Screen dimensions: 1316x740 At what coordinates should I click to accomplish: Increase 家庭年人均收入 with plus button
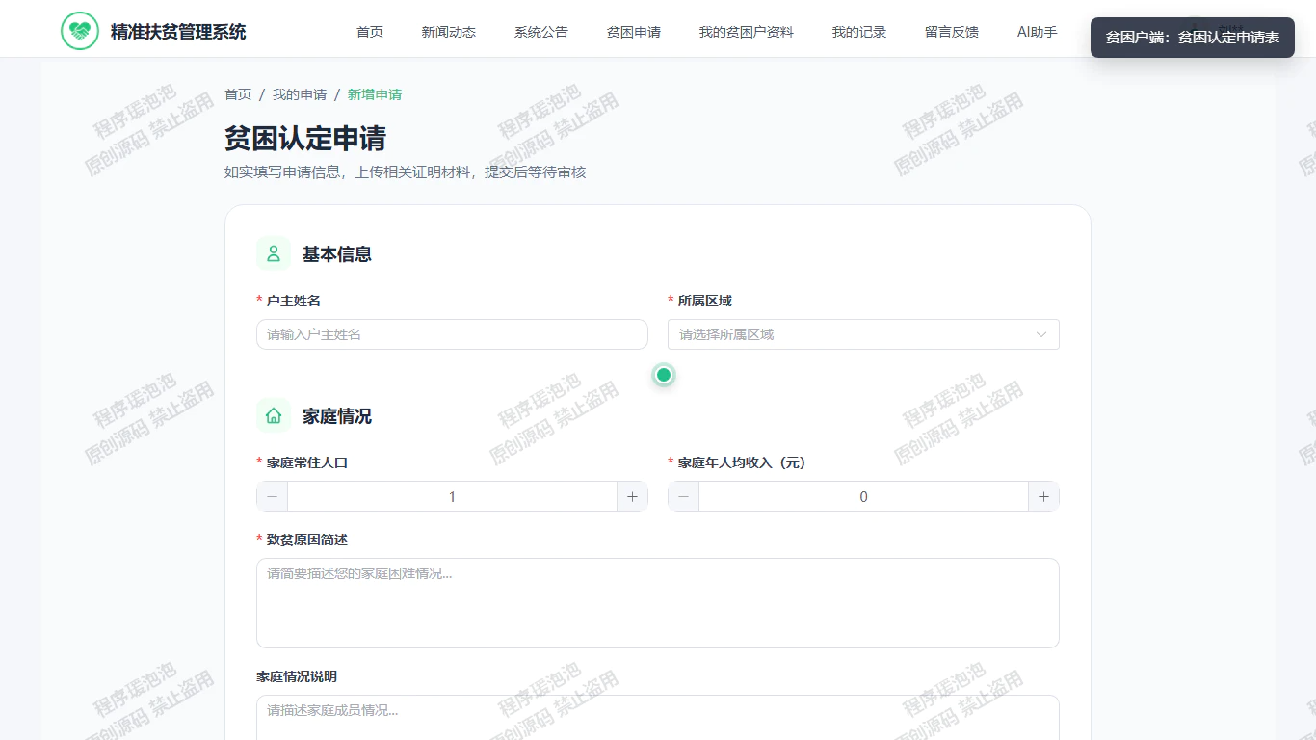pyautogui.click(x=1043, y=496)
